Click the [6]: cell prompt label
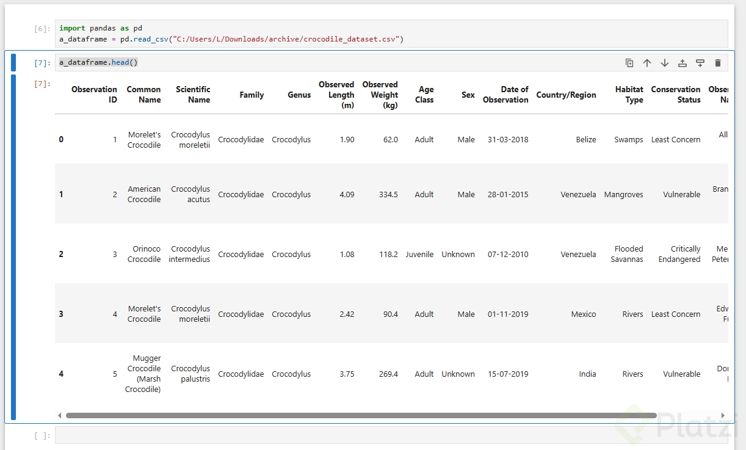Viewport: 746px width, 450px height. tap(43, 29)
